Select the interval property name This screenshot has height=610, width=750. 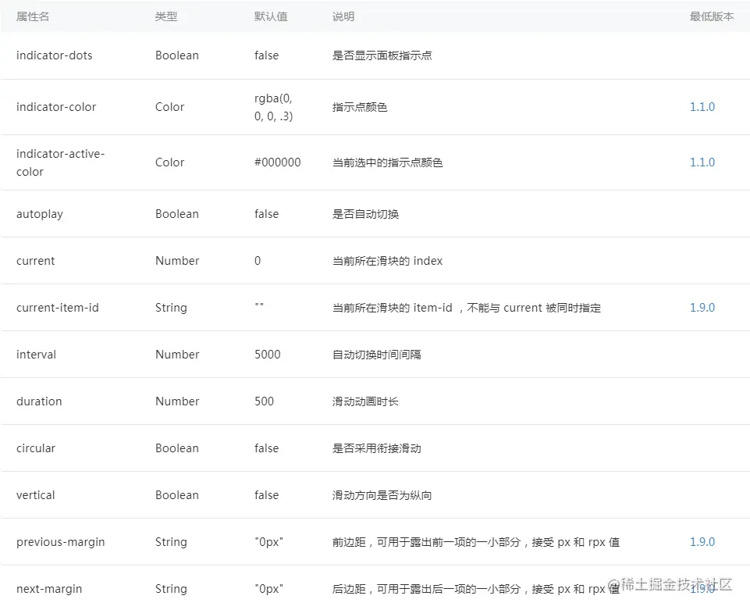pos(36,355)
